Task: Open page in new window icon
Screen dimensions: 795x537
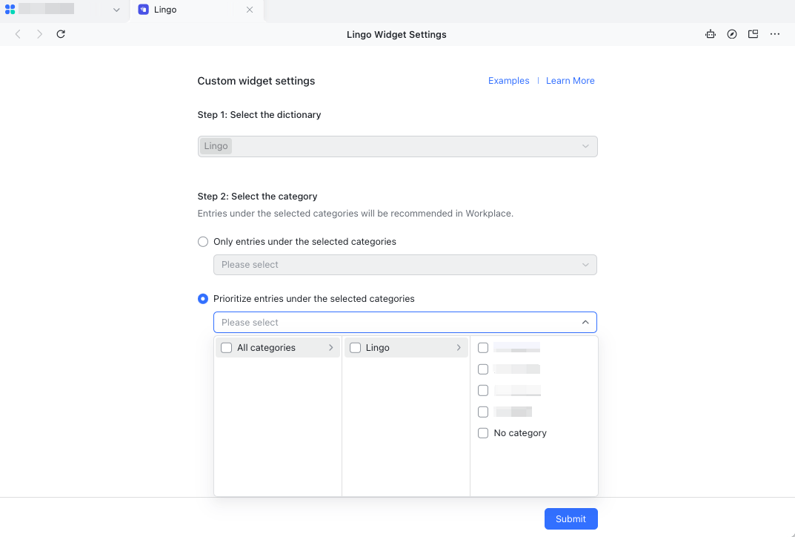Action: [753, 34]
